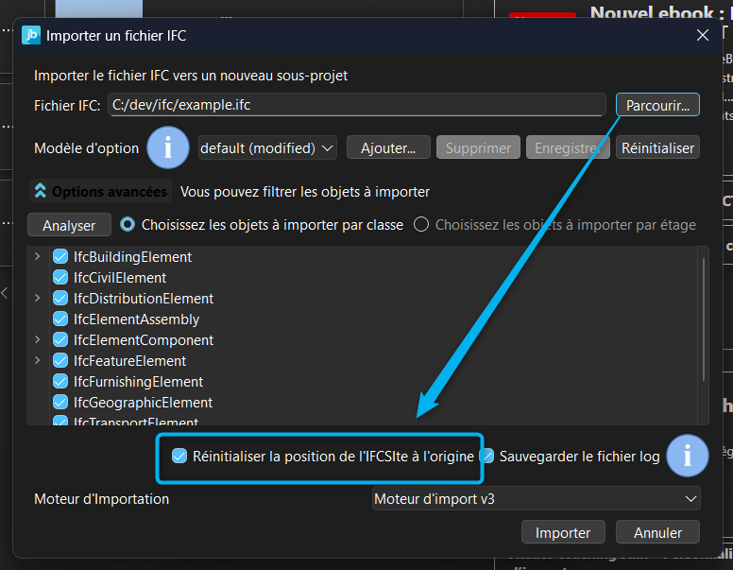Screen dimensions: 733x570
Task: Click the Importer button
Action: coord(563,532)
